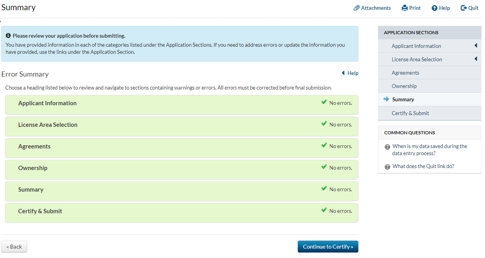Expand License Area Selection sidebar arrow
Viewport: 485px width, 258px height.
[476, 59]
